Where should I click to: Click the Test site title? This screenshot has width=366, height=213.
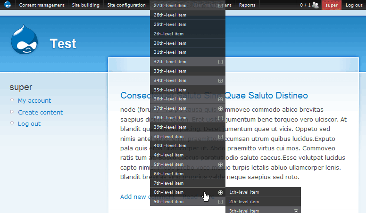[63, 44]
